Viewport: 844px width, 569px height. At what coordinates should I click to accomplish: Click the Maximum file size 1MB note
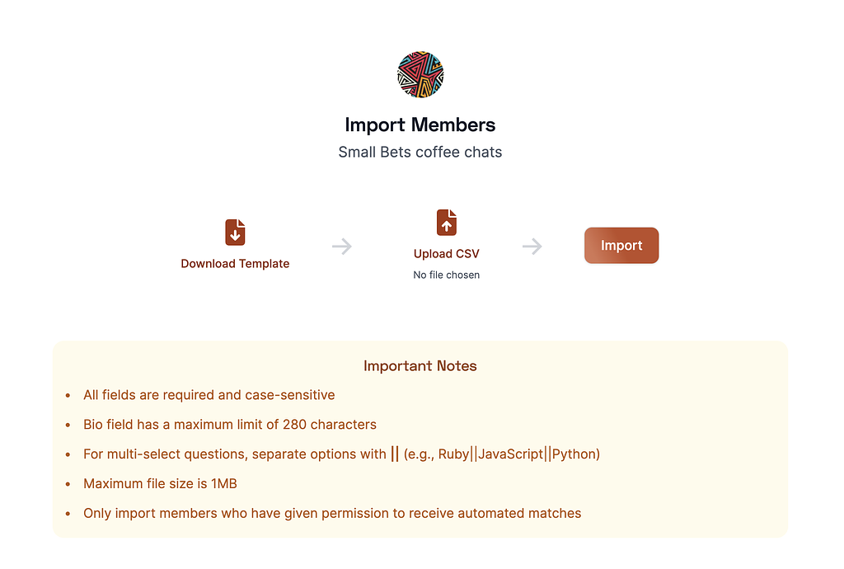161,484
